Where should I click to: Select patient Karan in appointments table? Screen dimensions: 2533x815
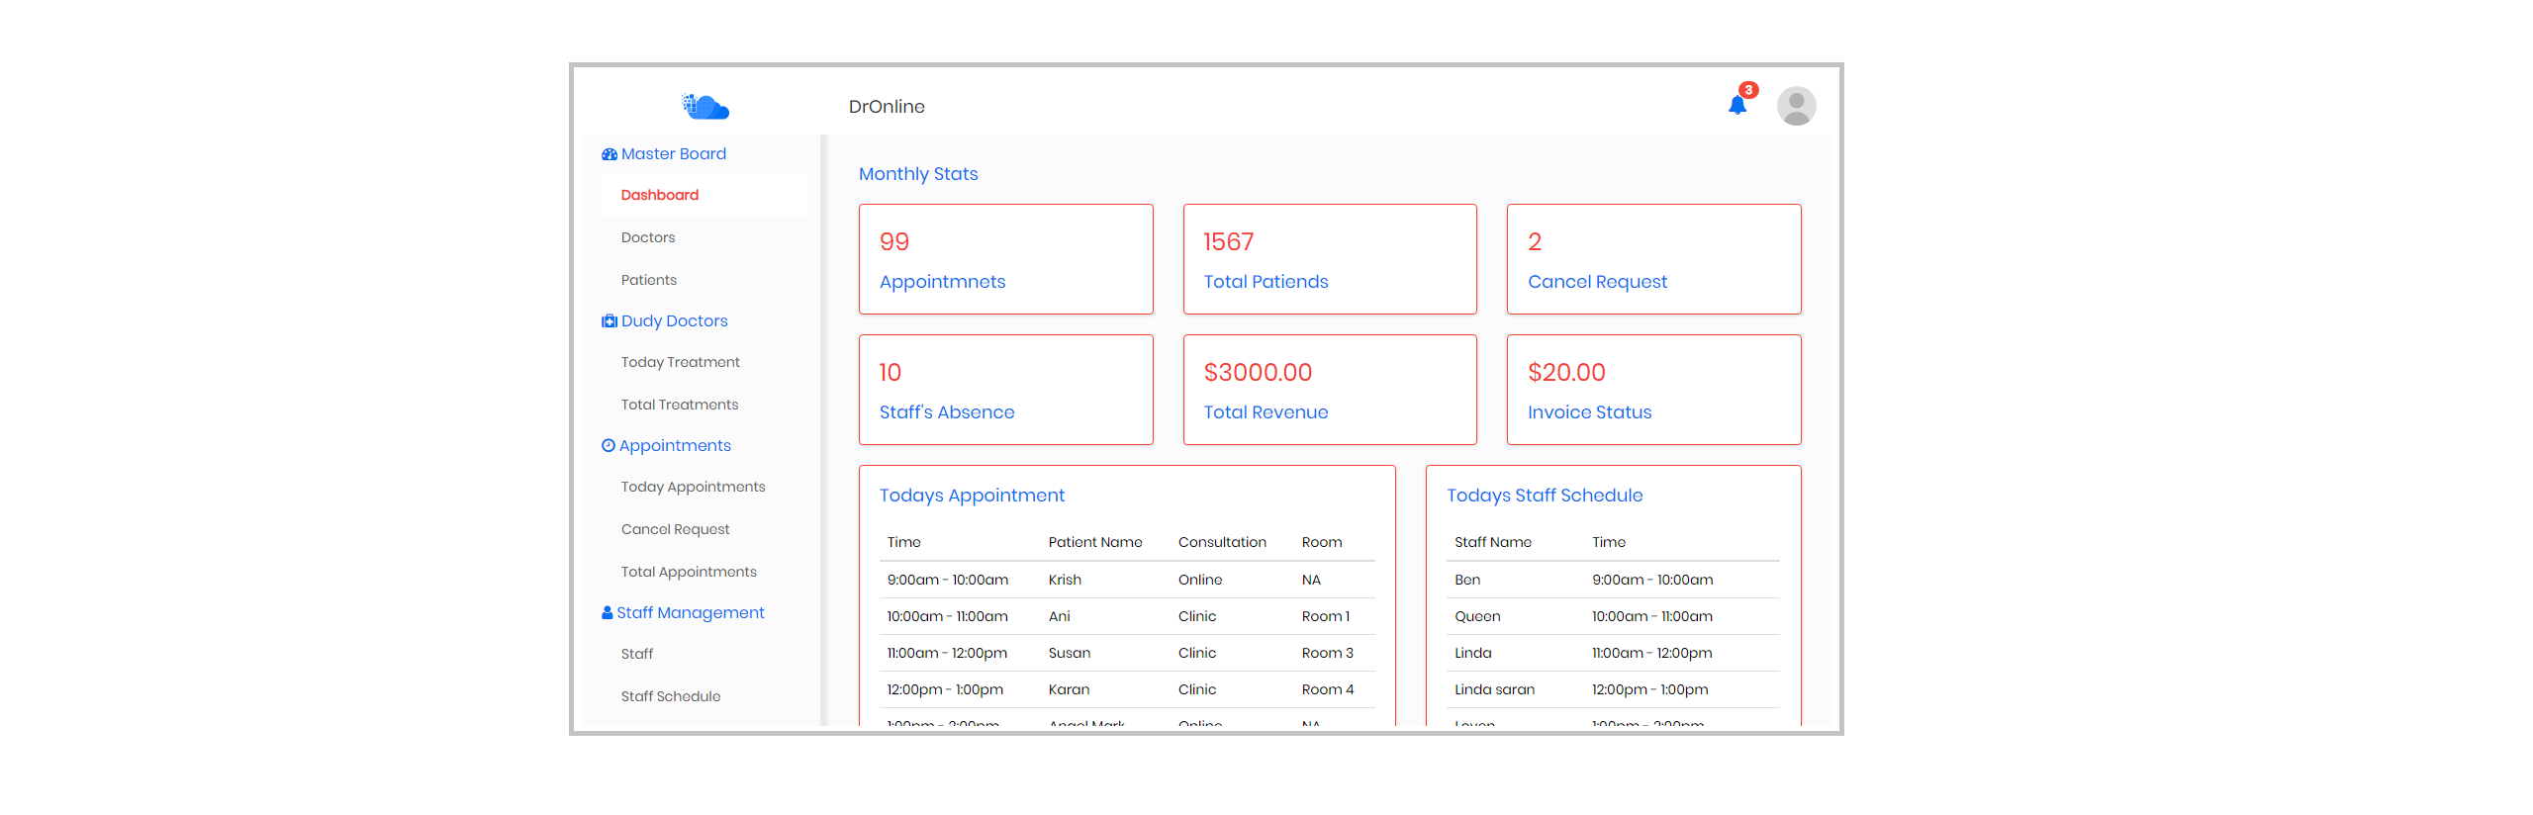point(1069,689)
